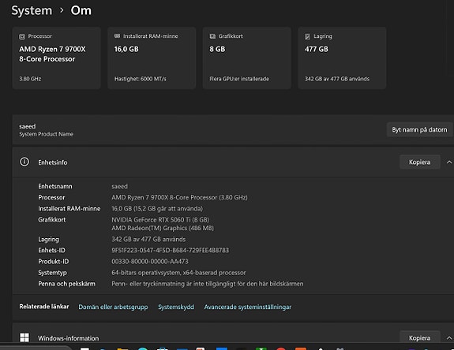Image resolution: width=454 pixels, height=350 pixels.
Task: Click the Installerat RAM-minne memory icon
Action: [117, 36]
